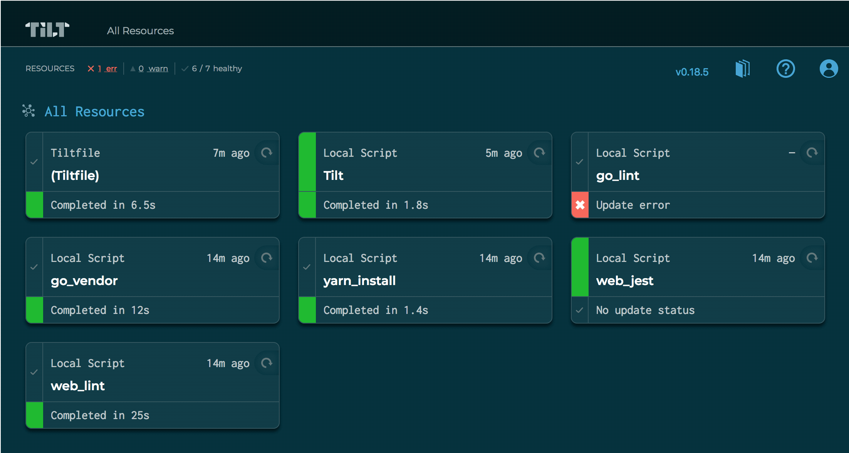Viewport: 849px width, 453px height.
Task: Click the '14m ago' timestamp on web_jest
Action: 773,258
